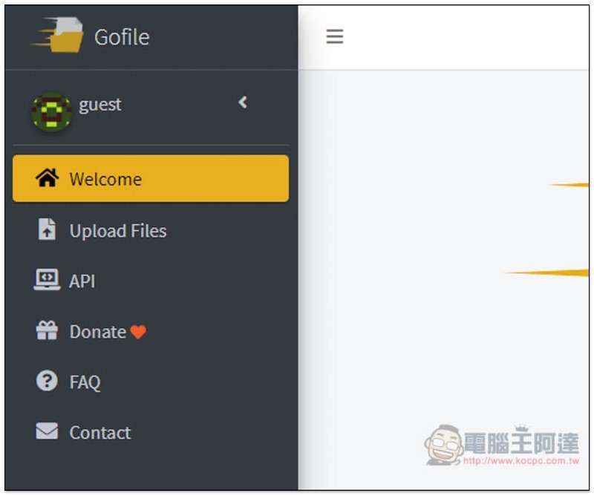Click the Gofile folder logo icon
Viewport: 594px width, 496px height.
(x=58, y=35)
